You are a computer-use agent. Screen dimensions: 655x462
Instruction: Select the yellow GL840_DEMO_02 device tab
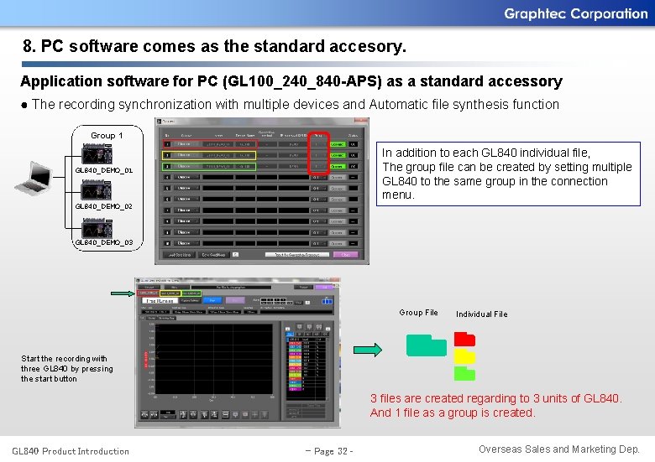[x=170, y=293]
